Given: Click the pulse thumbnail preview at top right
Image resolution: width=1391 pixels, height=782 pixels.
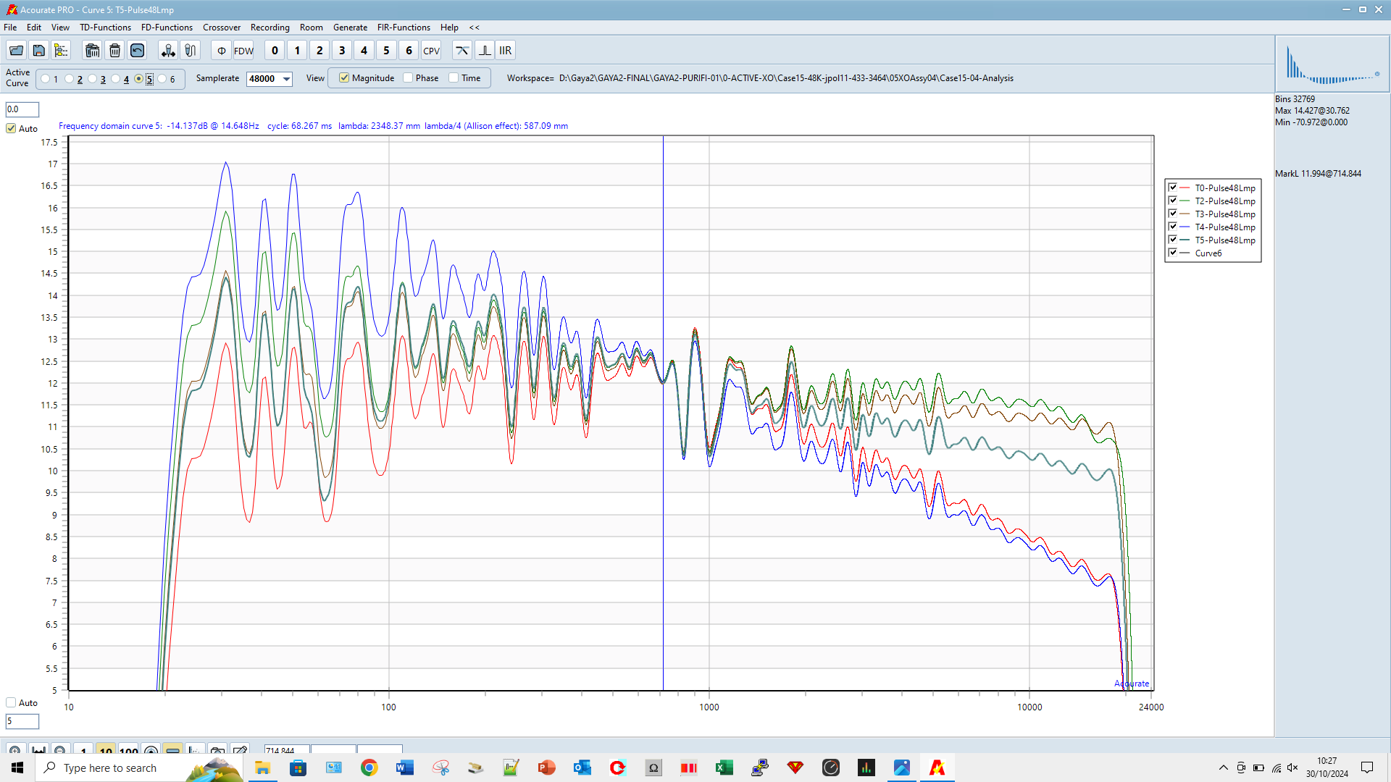Looking at the screenshot, I should (1332, 64).
